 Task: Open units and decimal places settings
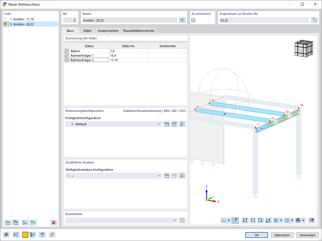pos(16,235)
